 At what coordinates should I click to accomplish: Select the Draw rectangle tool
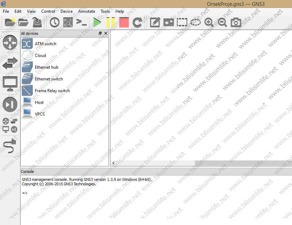[x=182, y=23]
